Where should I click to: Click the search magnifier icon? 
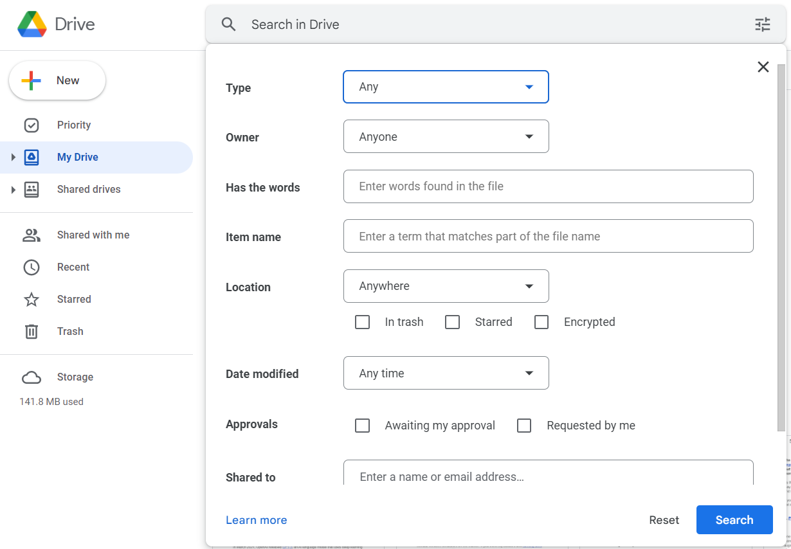point(229,24)
